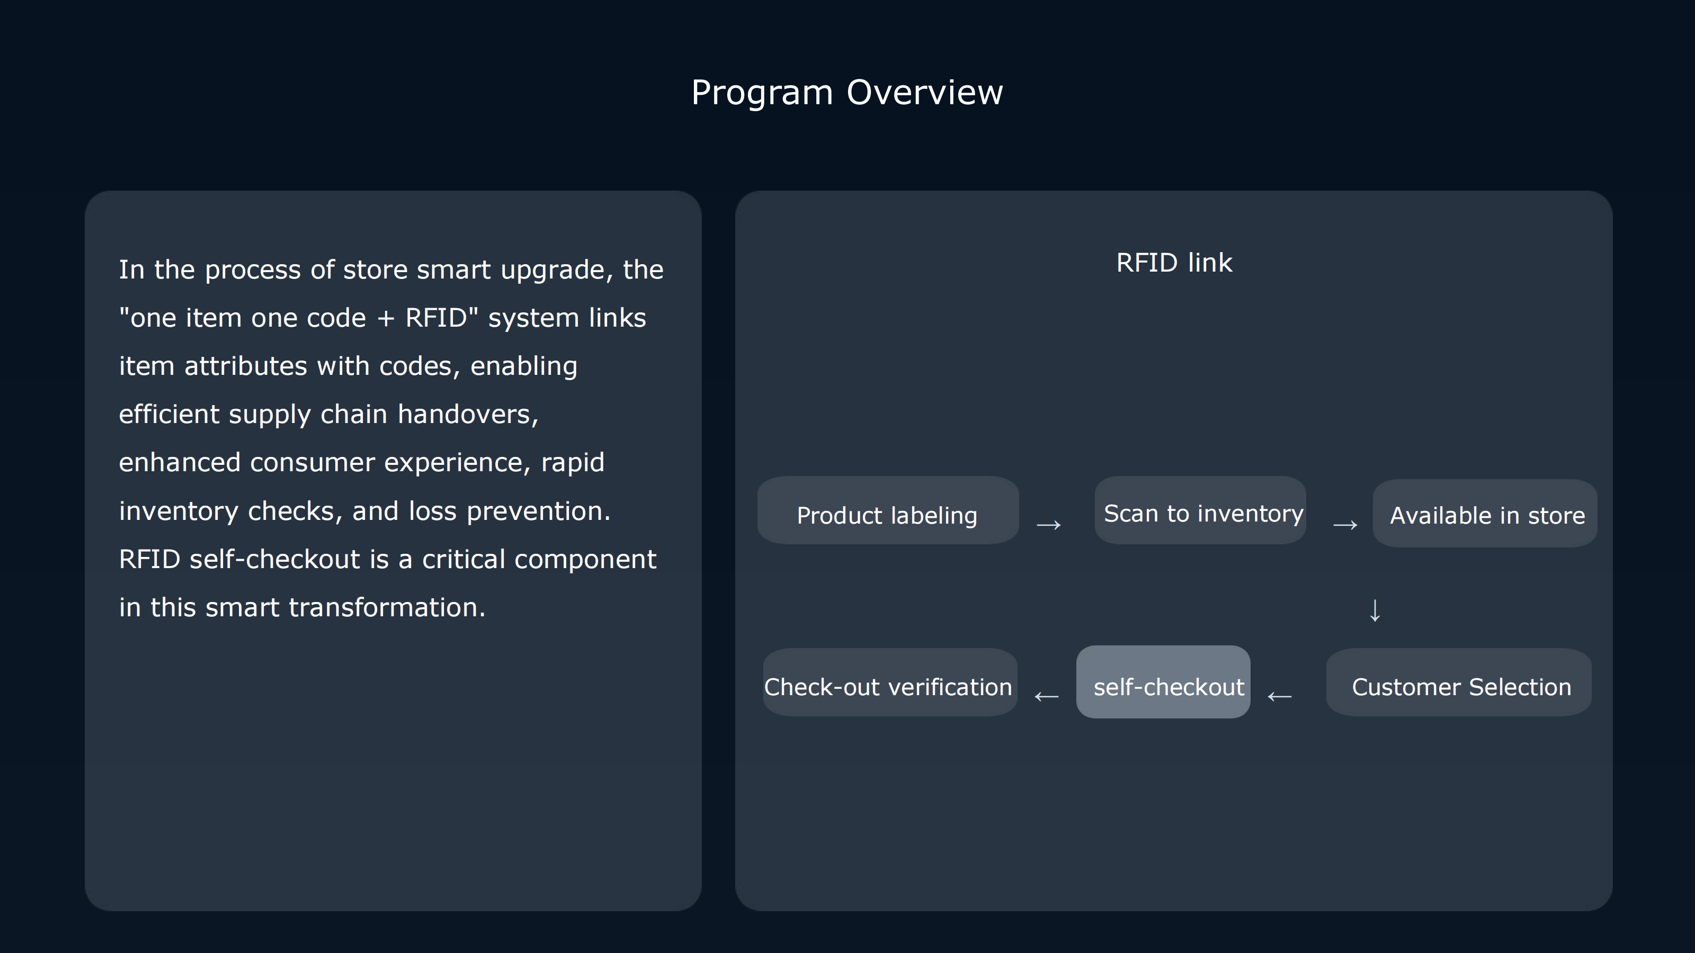Viewport: 1695px width, 953px height.
Task: Click the left arrow between Customer Selection and self-checkout
Action: [1280, 696]
